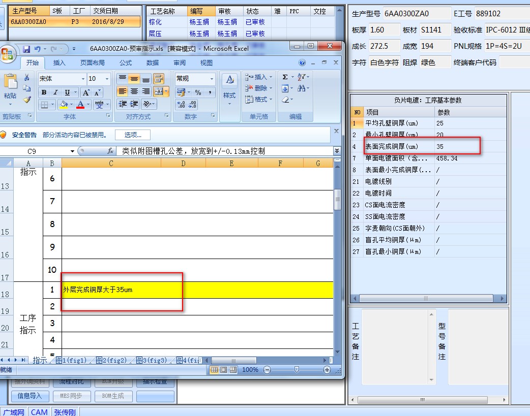Image resolution: width=530 pixels, height=416 pixels.
Task: Increase decimal places
Action: [x=181, y=104]
